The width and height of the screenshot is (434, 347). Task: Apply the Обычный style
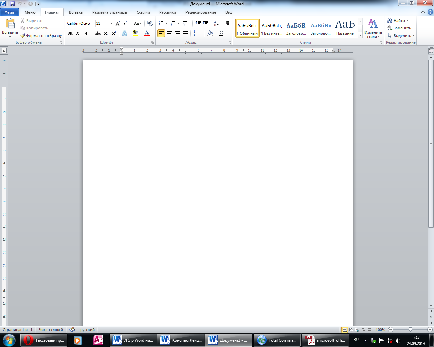(248, 28)
